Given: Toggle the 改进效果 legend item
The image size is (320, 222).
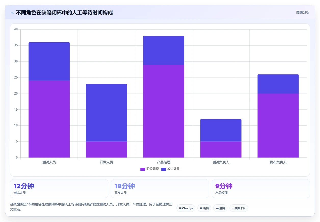Looking at the screenshot, I should click(171, 169).
